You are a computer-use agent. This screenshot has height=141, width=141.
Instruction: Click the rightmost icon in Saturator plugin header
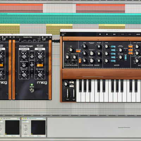coord(50,37)
